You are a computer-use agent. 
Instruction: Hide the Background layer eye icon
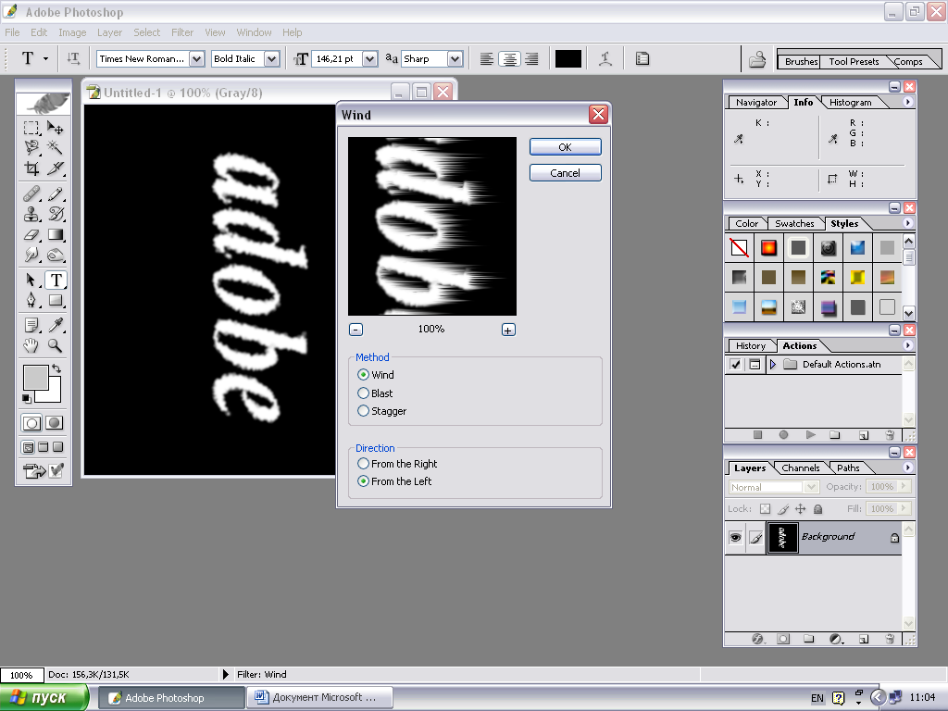coord(735,538)
